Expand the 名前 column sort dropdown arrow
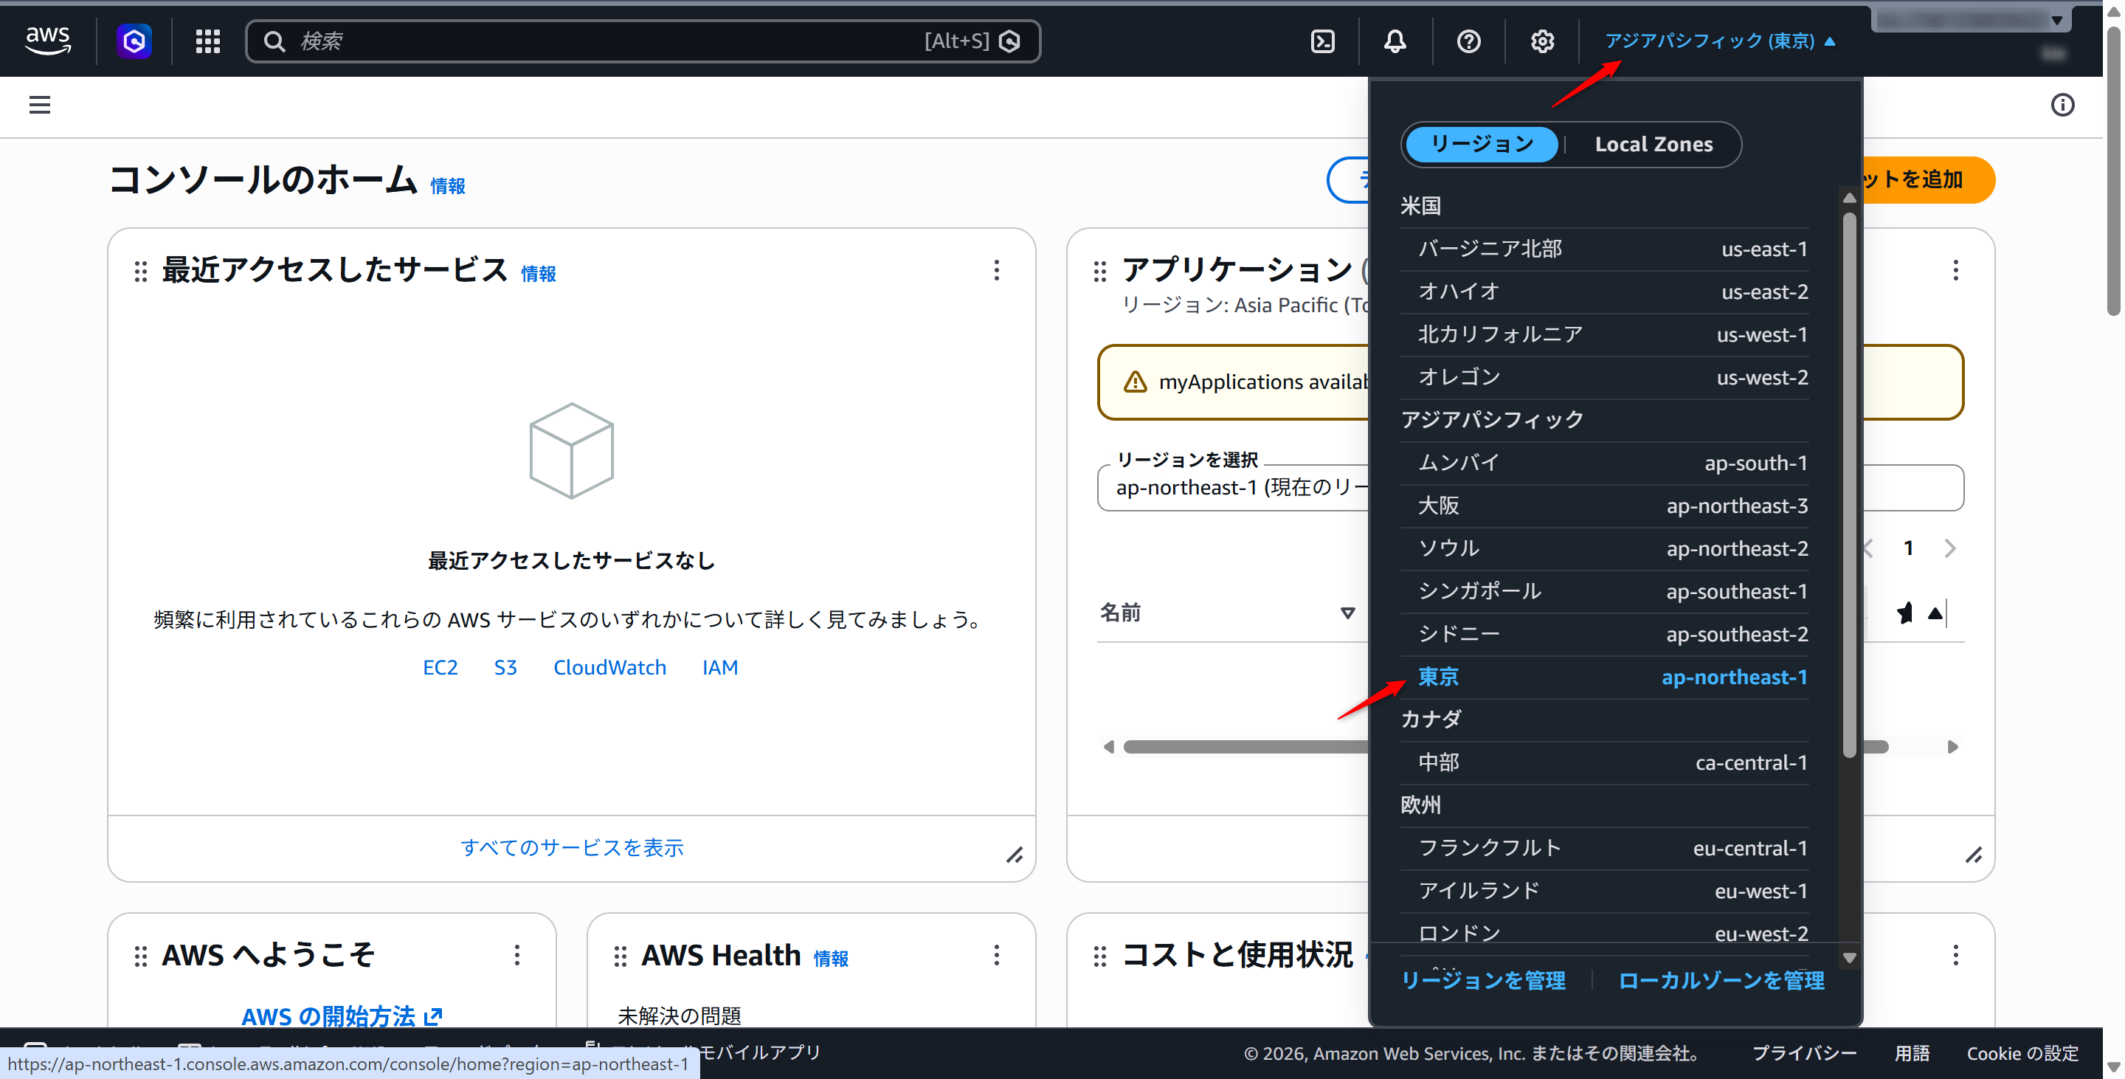This screenshot has height=1079, width=2125. click(x=1347, y=613)
